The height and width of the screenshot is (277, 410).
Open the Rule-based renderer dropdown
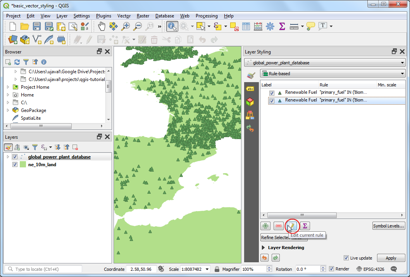pos(332,73)
